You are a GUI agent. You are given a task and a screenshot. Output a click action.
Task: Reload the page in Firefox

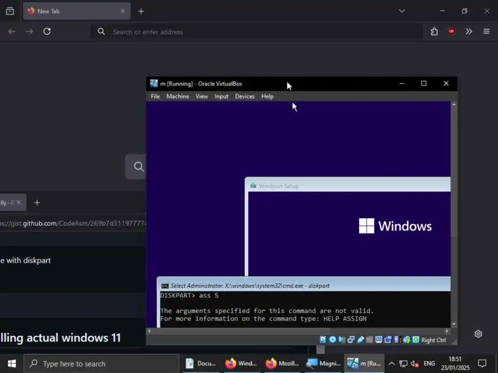[x=47, y=32]
